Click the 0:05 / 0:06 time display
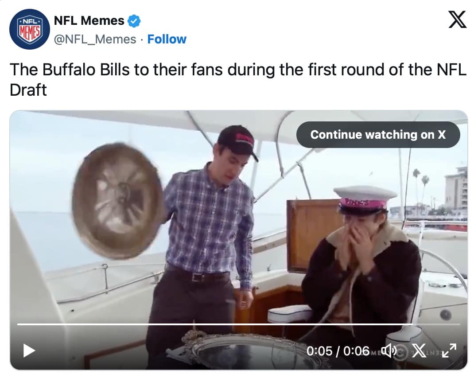The width and height of the screenshot is (474, 374). (x=338, y=351)
